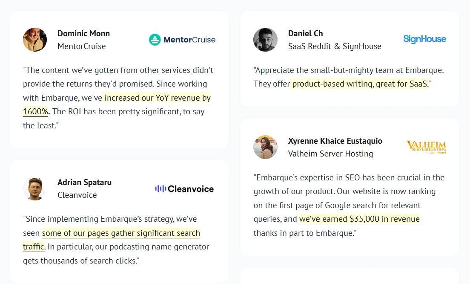The height and width of the screenshot is (284, 470).
Task: Open the 'increased our YoY revenue by' link
Action: 157,98
